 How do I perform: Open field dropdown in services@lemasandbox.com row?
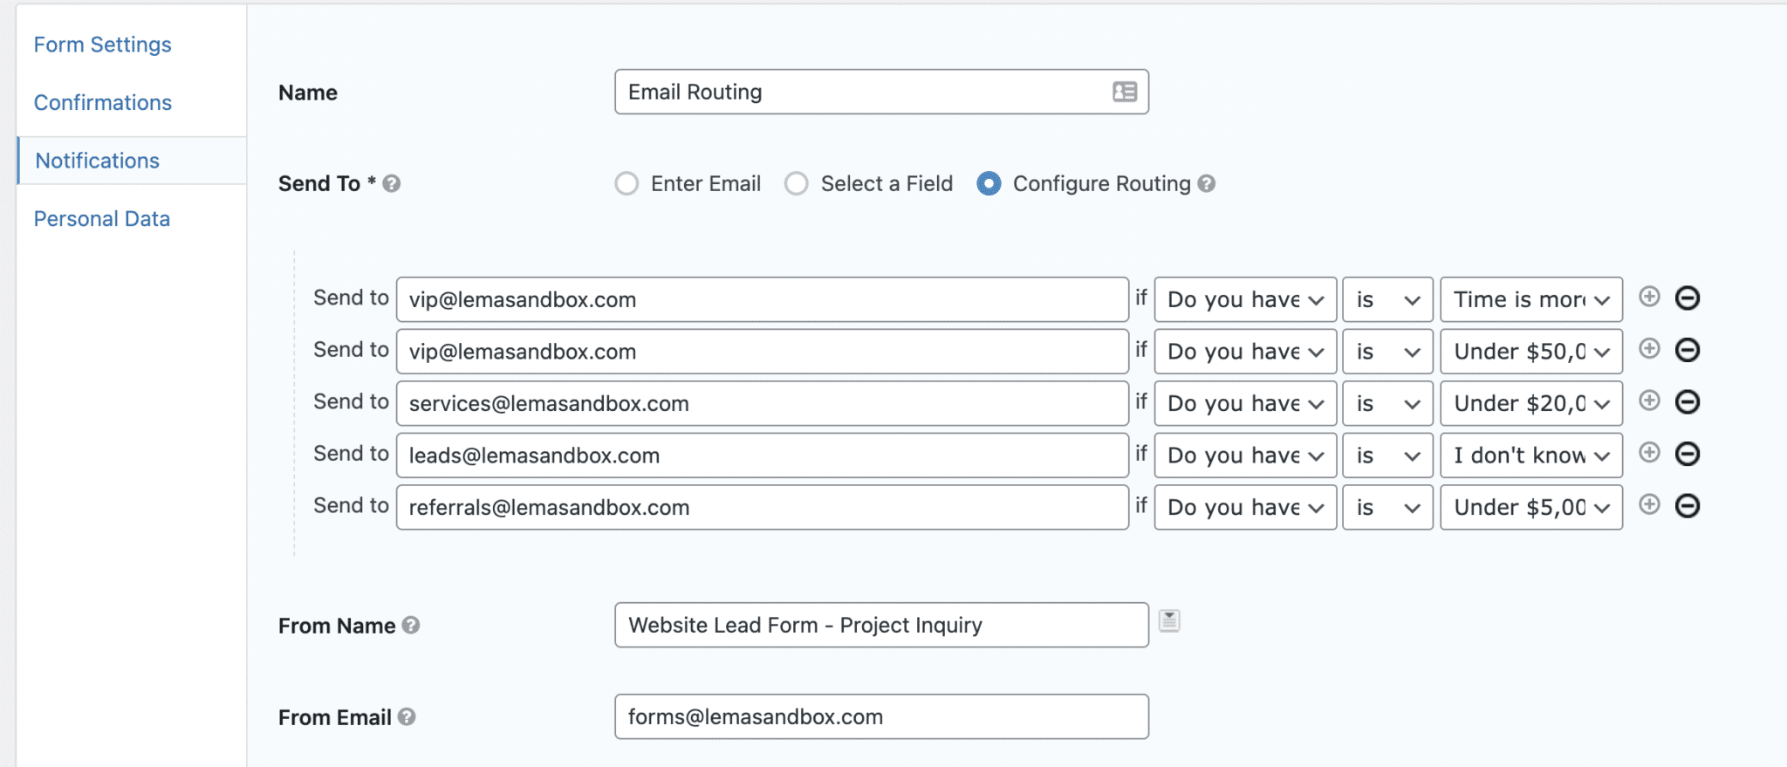point(1245,403)
